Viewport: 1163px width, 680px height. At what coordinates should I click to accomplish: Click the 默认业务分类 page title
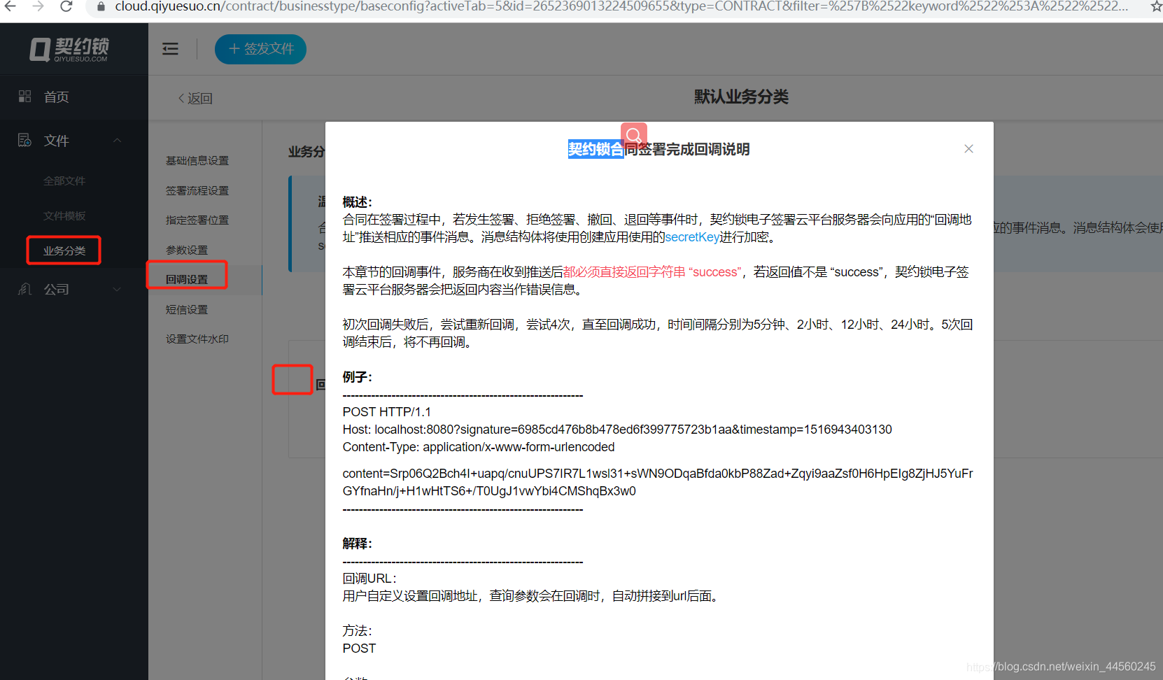pyautogui.click(x=741, y=97)
